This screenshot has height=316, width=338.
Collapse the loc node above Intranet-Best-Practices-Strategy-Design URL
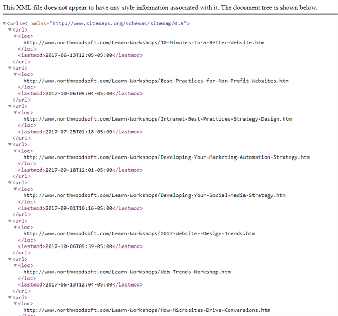(15, 113)
